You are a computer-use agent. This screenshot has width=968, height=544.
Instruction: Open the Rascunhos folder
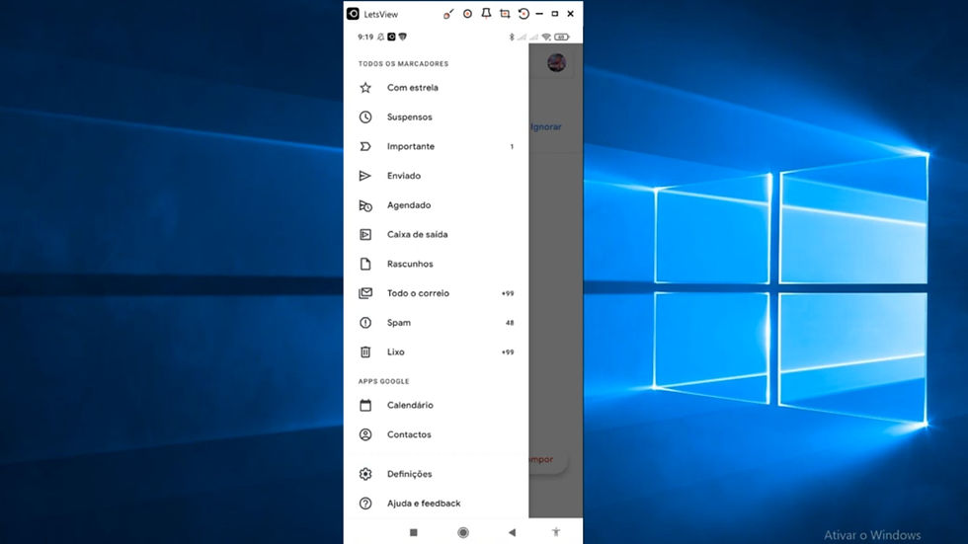pyautogui.click(x=436, y=264)
